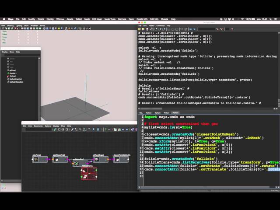Open the Display menu in the Outliner

coord(5,52)
